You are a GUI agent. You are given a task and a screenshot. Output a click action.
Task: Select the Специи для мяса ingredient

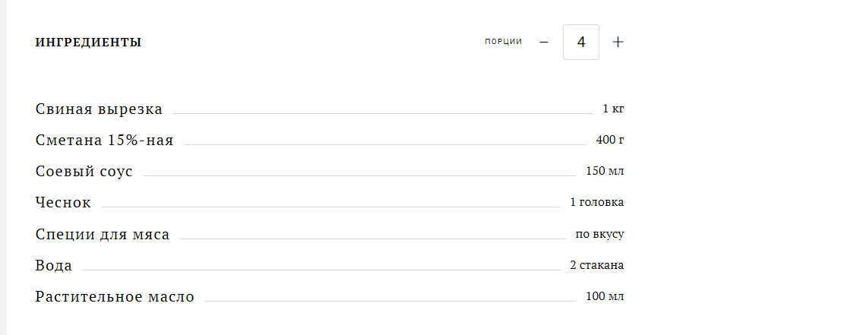103,234
